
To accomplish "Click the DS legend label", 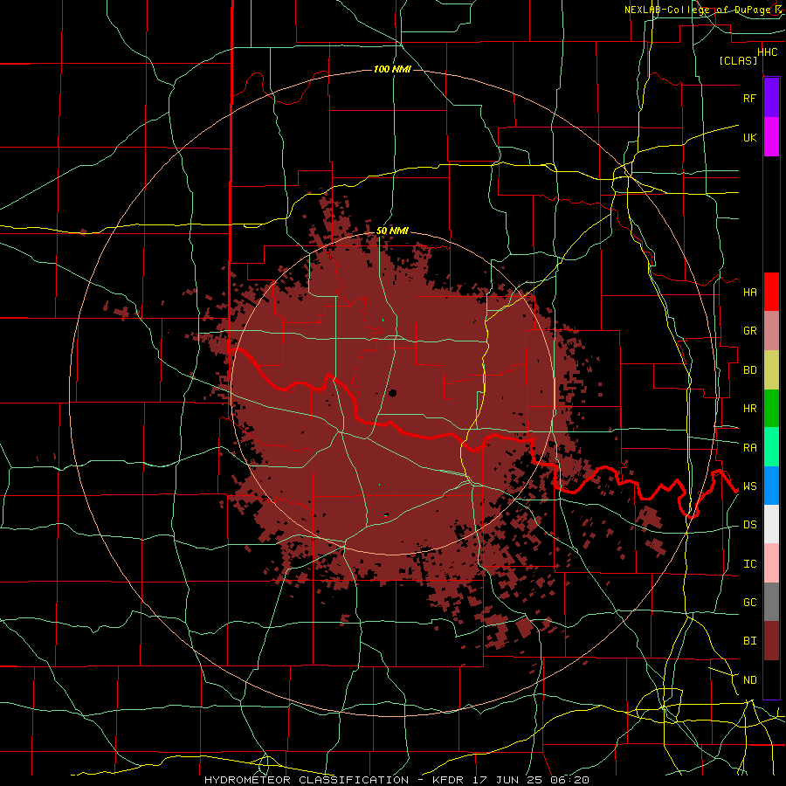I will coord(750,525).
